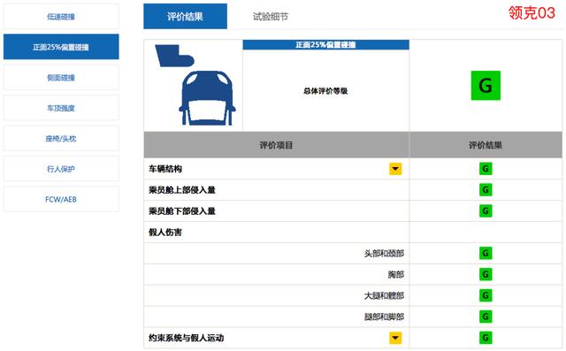This screenshot has width=566, height=351.
Task: Click the large overall G rating badge
Action: coord(486,86)
